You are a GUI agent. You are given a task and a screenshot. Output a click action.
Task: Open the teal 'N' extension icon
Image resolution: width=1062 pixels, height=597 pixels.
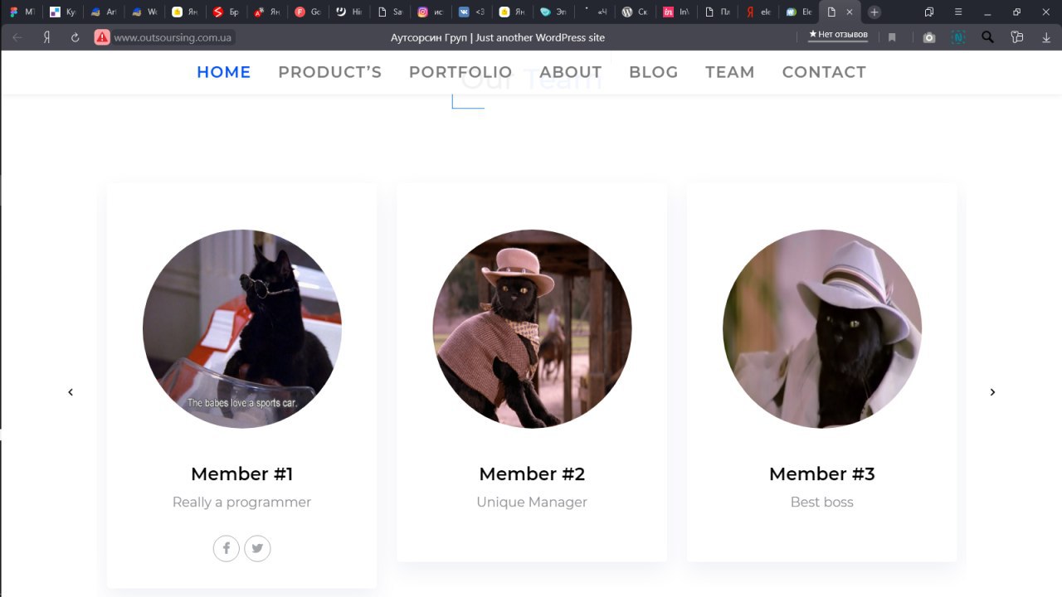[958, 37]
